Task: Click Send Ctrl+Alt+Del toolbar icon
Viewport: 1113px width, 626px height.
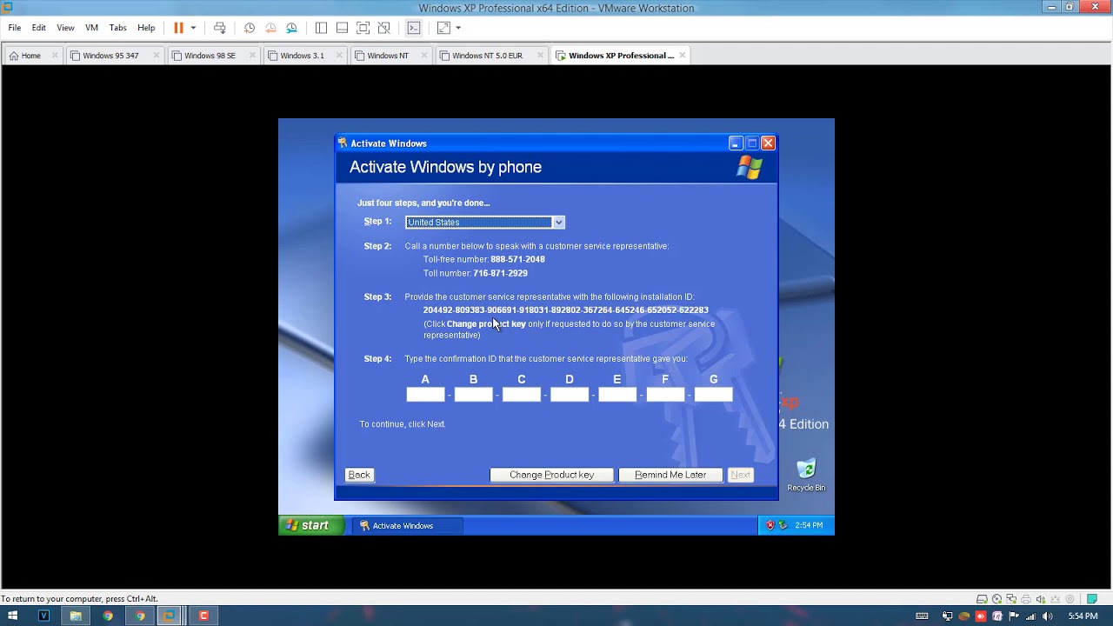Action: pyautogui.click(x=220, y=28)
